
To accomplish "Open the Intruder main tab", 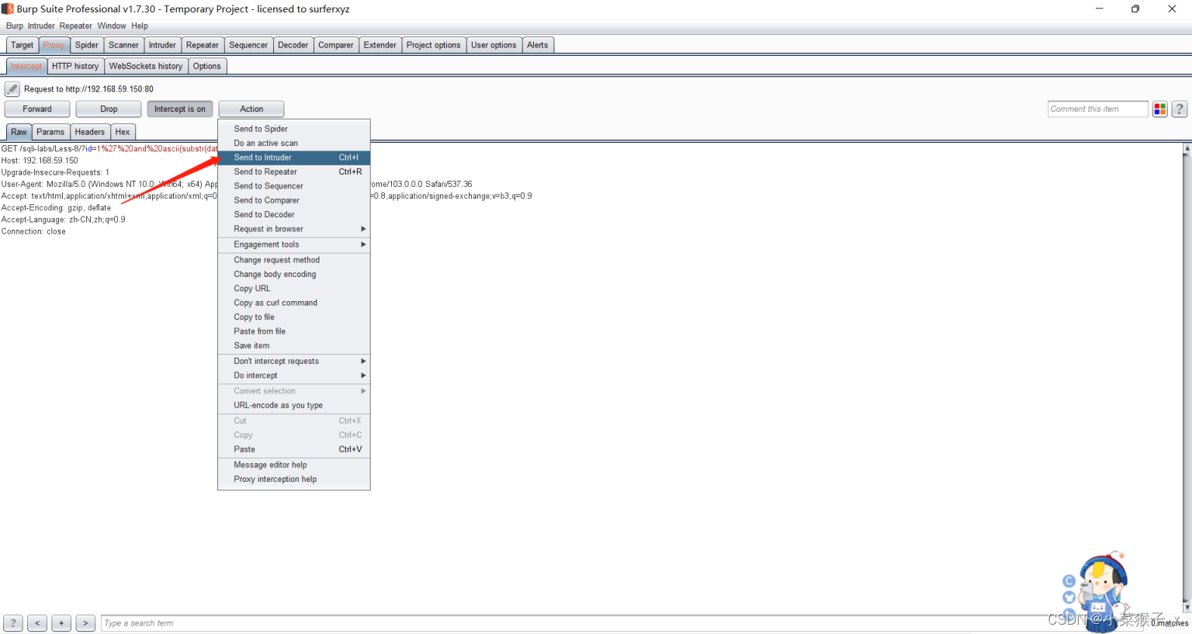I will click(x=162, y=45).
